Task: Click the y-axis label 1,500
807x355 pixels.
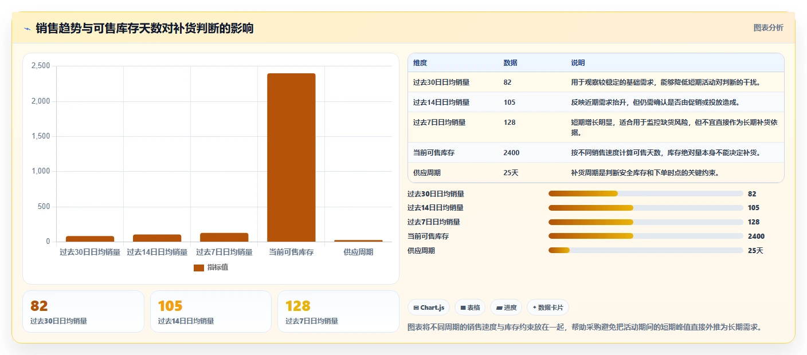Action: tap(41, 136)
